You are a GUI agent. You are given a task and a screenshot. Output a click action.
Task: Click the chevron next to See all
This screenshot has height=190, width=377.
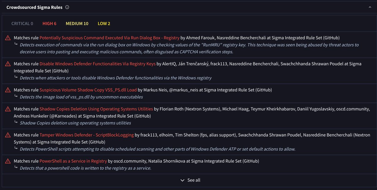(183, 180)
